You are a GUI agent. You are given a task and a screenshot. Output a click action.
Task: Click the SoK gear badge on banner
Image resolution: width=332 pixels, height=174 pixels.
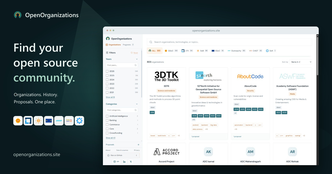(x=79, y=121)
